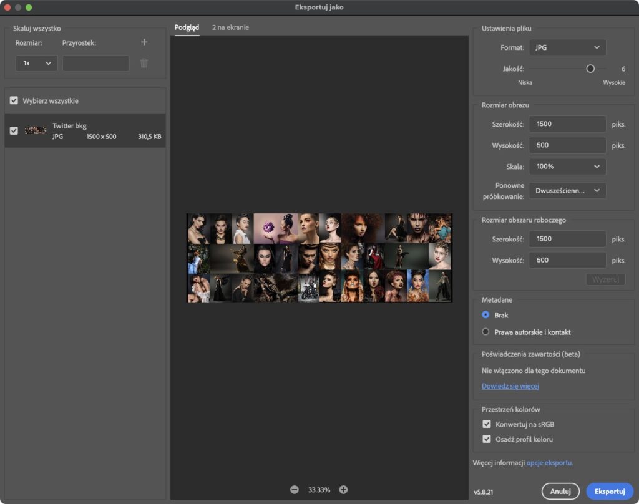
Task: Click the Eksportuj button
Action: point(610,492)
